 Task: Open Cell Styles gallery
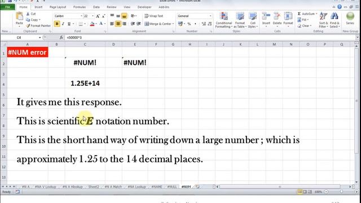(253, 20)
